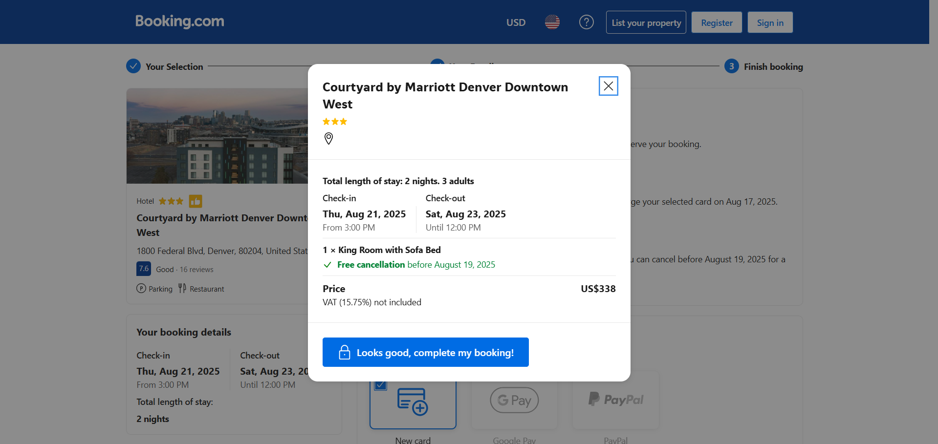Click the lock icon on complete booking button
The height and width of the screenshot is (444, 938).
pos(345,352)
